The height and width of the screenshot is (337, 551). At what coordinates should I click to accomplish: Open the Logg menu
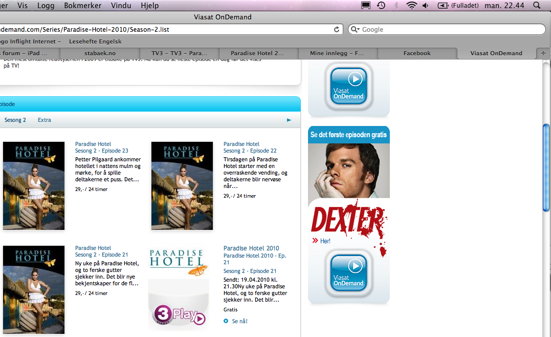46,5
